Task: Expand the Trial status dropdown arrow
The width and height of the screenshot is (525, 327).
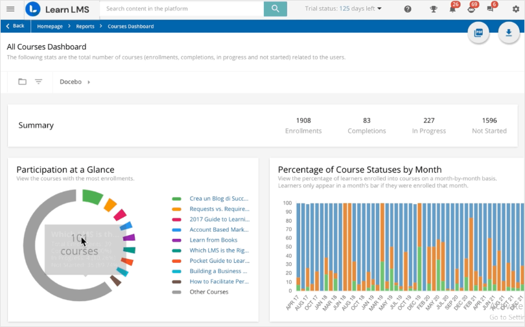Action: [379, 8]
